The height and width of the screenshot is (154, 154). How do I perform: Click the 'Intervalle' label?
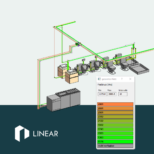(x=123, y=90)
